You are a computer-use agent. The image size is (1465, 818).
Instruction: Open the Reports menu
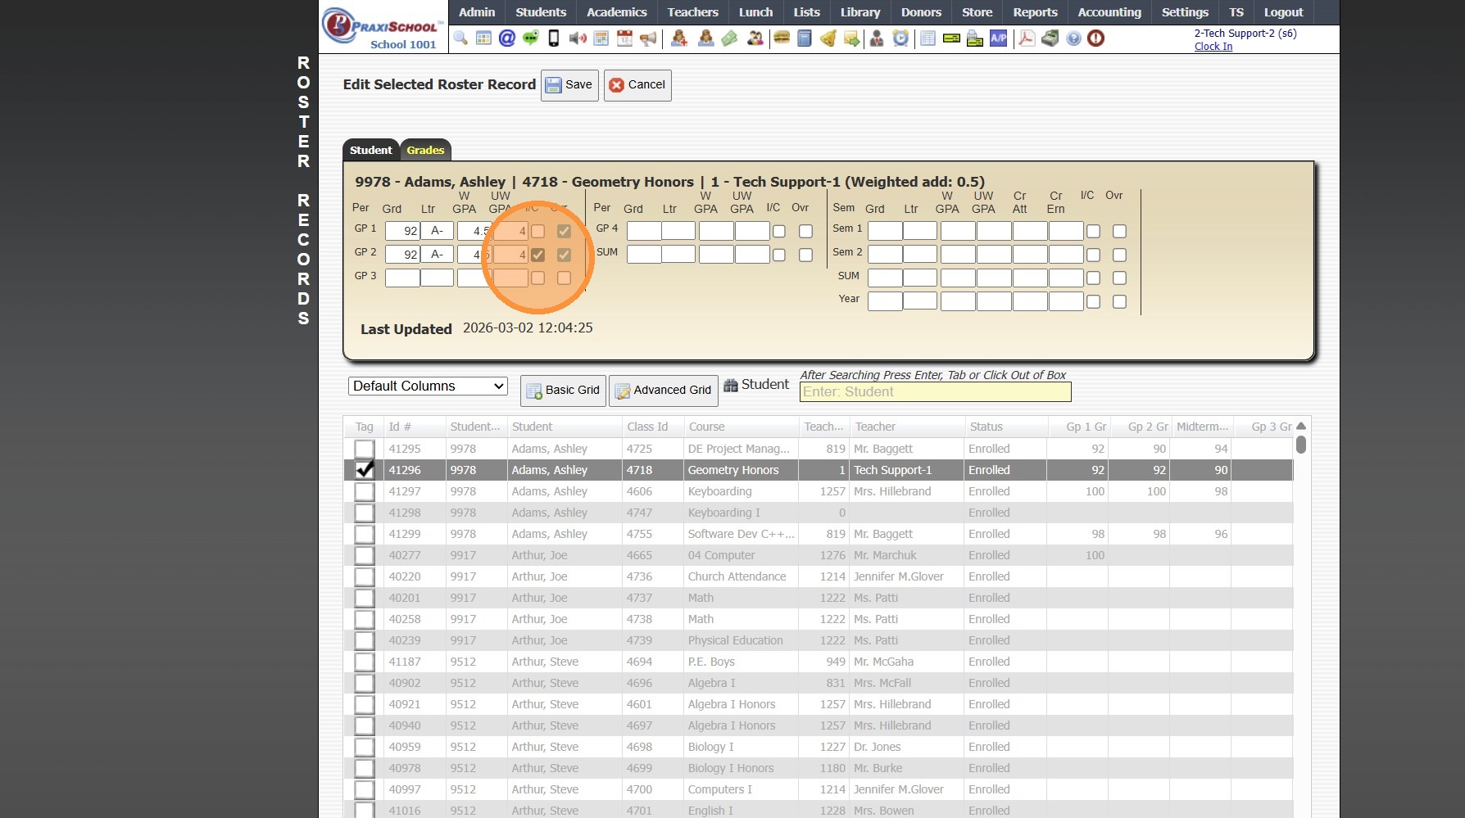pos(1035,12)
